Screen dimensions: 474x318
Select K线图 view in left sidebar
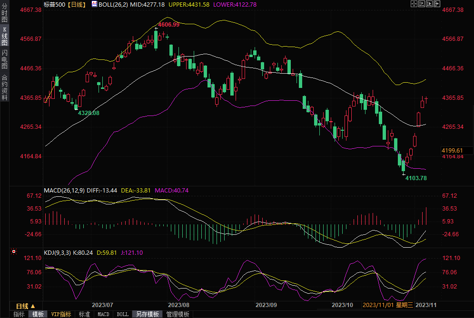[x=4, y=36]
